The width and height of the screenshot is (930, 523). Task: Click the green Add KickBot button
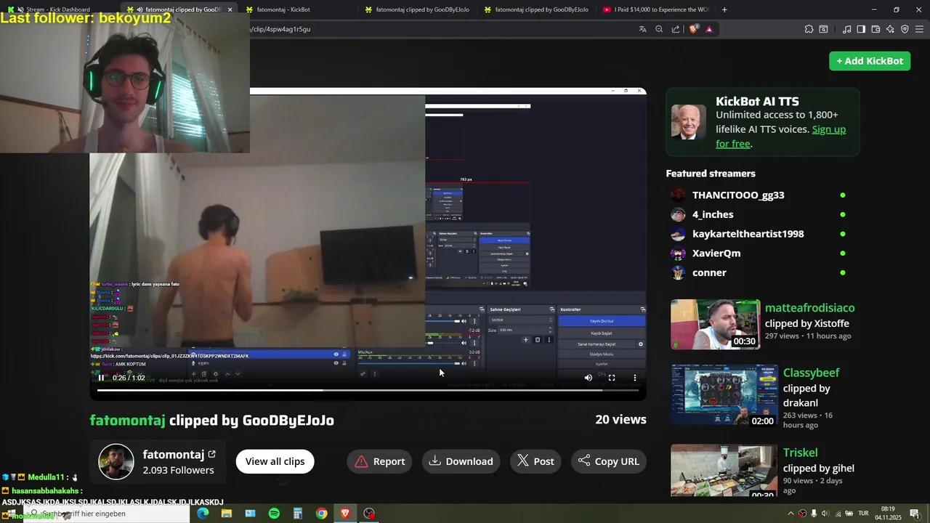870,61
